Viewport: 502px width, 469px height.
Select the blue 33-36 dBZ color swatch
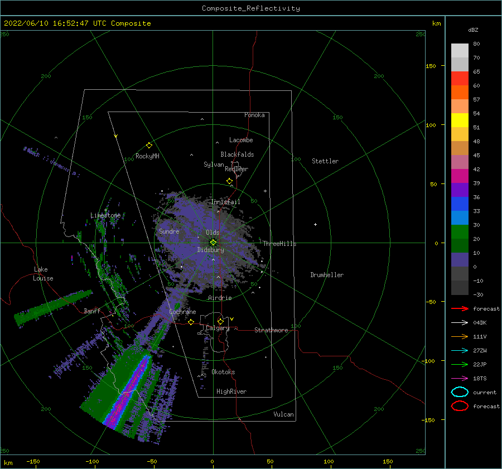coord(460,204)
